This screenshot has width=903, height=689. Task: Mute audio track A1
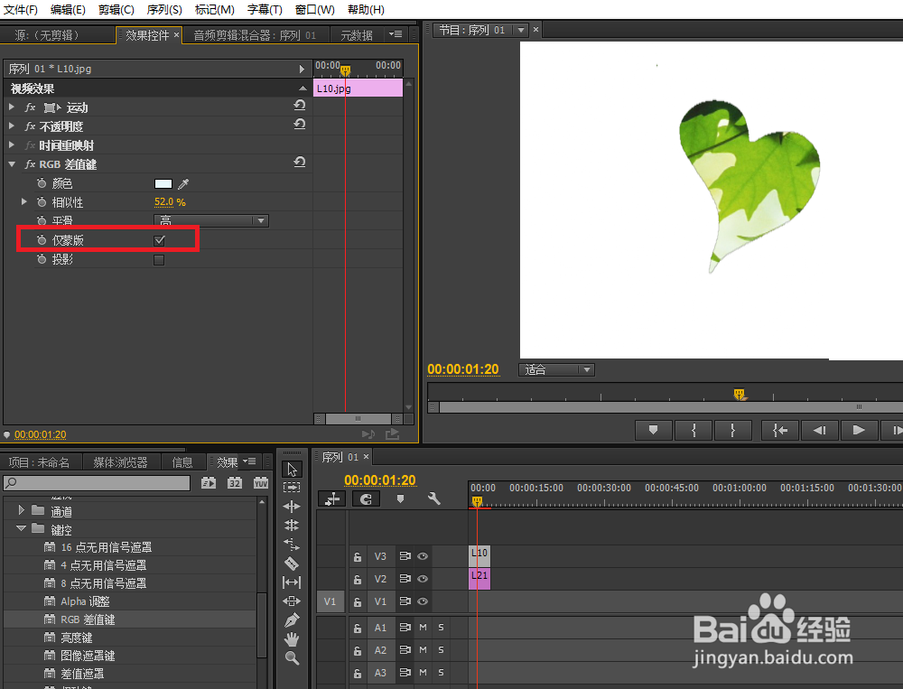click(423, 628)
